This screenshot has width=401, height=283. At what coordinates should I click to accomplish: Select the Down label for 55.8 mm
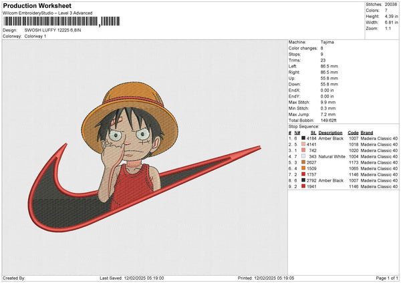(295, 84)
